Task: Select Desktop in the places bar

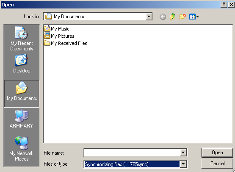Action: [x=22, y=64]
